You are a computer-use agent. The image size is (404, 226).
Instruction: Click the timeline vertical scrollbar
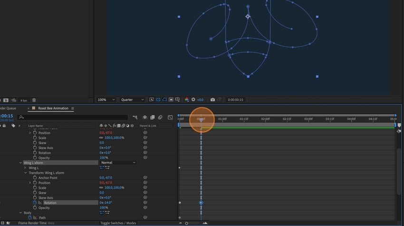coord(399,172)
